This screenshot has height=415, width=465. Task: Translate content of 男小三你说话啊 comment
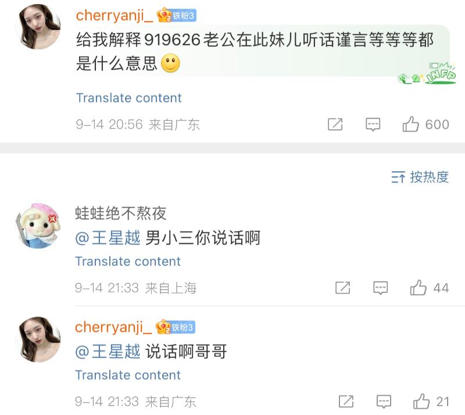pos(128,261)
